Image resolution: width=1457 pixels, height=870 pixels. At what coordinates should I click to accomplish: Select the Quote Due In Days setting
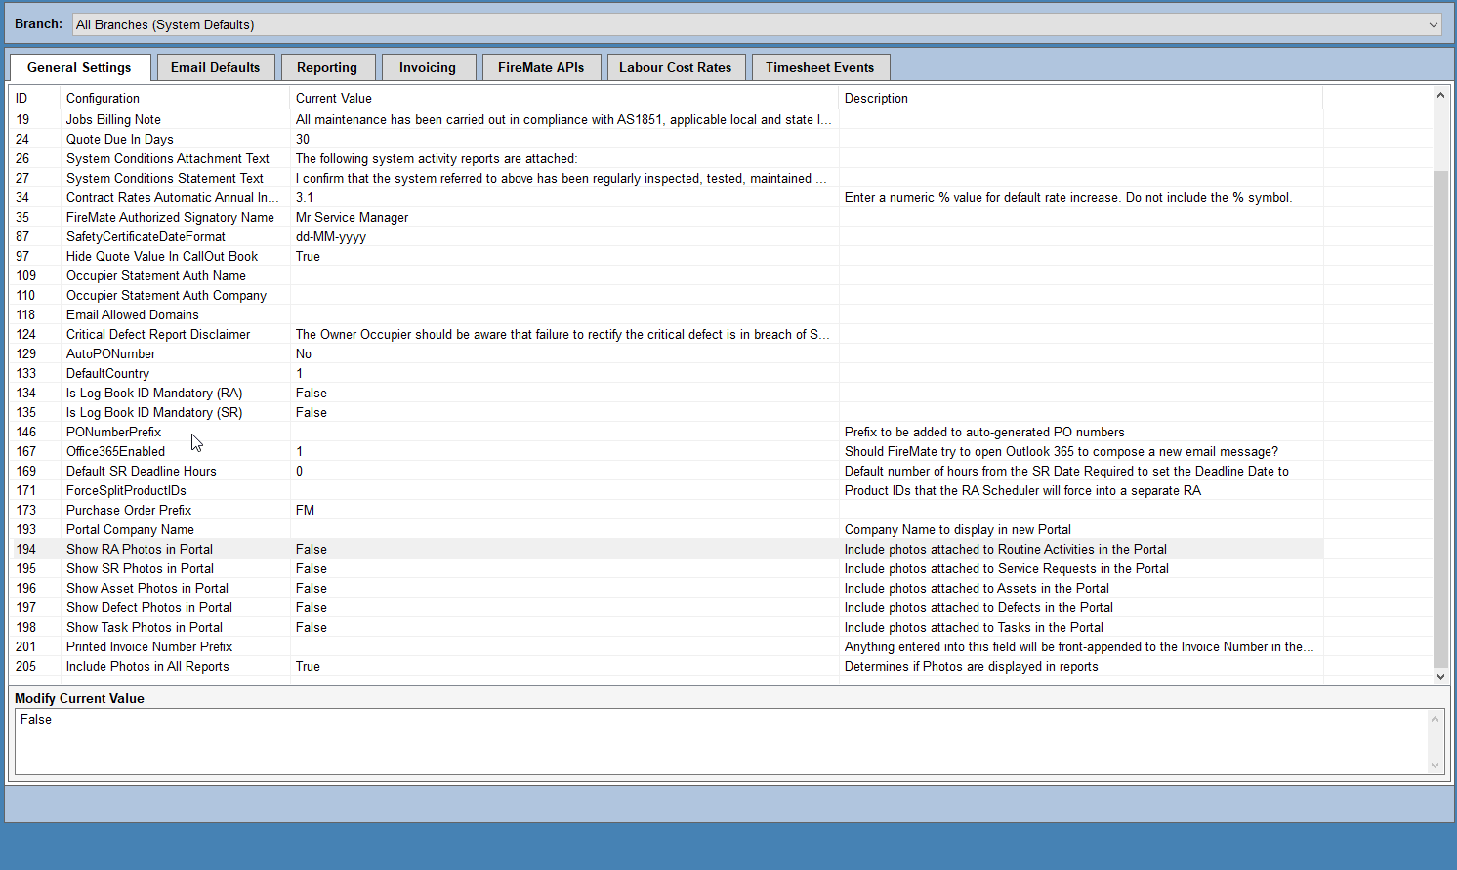coord(391,139)
